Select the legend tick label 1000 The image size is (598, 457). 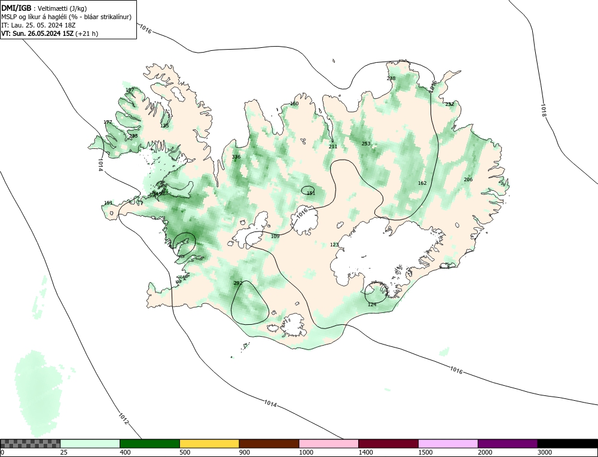[x=306, y=452]
